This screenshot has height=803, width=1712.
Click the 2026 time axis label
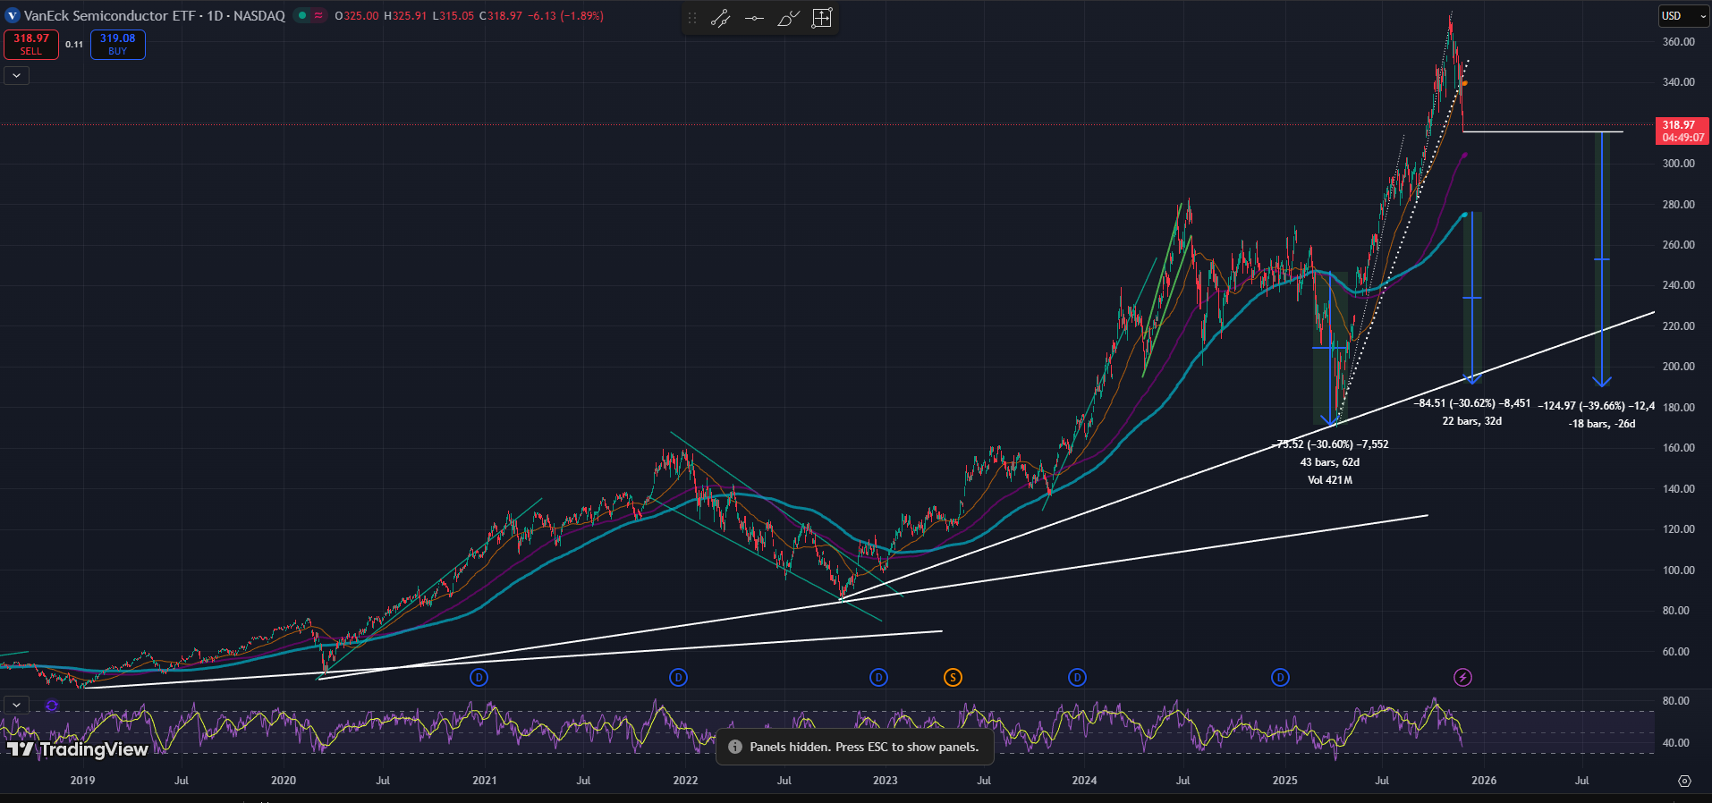pyautogui.click(x=1484, y=781)
